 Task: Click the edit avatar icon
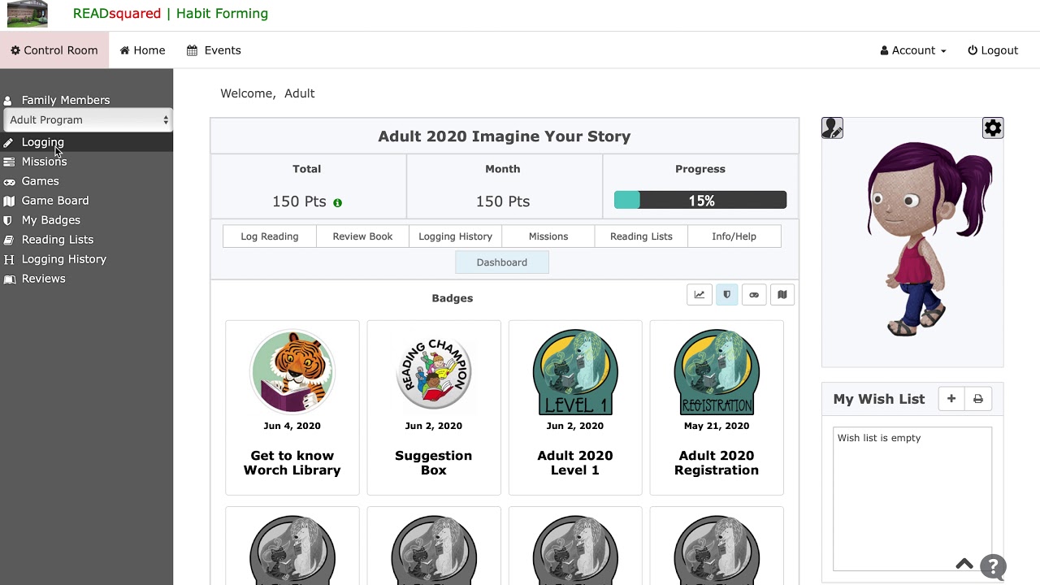[x=832, y=128]
